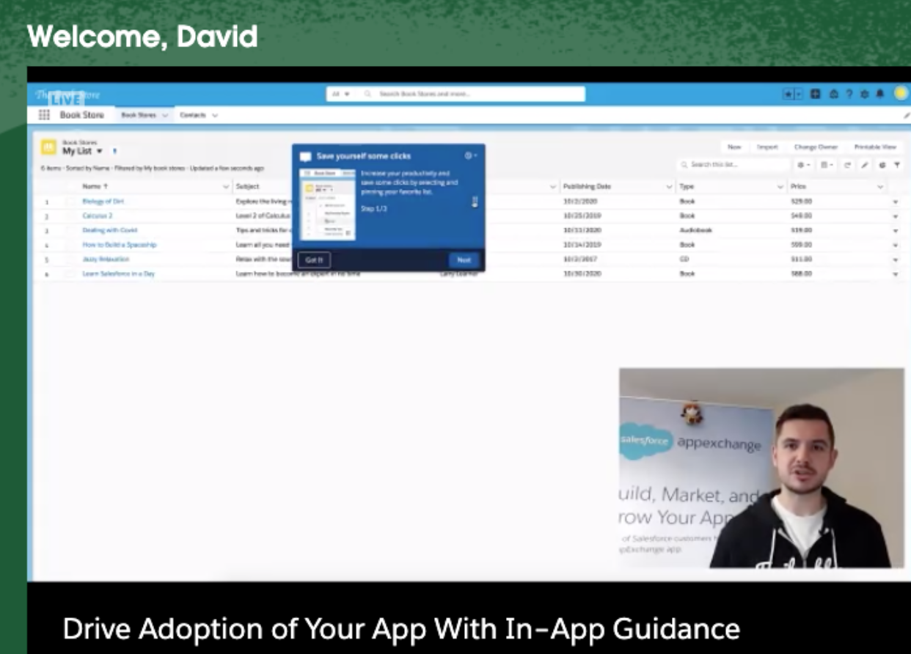
Task: Open the prompt settings gear menu
Action: click(x=470, y=155)
